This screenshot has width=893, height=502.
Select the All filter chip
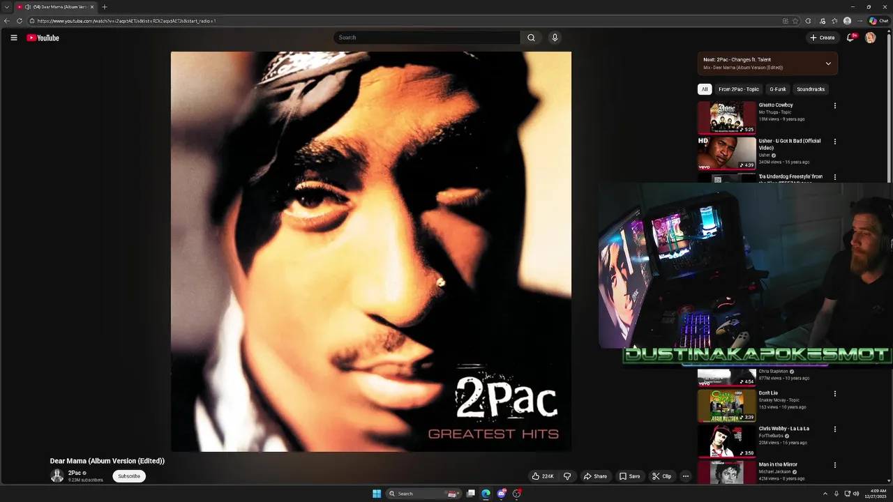(705, 89)
